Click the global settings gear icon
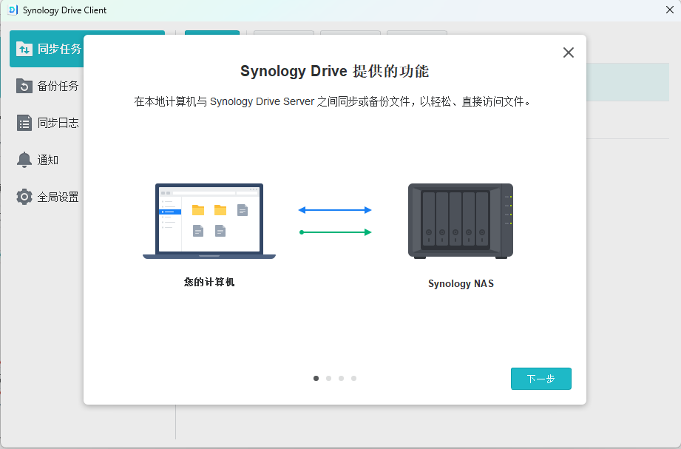Image resolution: width=681 pixels, height=449 pixels. click(x=24, y=197)
